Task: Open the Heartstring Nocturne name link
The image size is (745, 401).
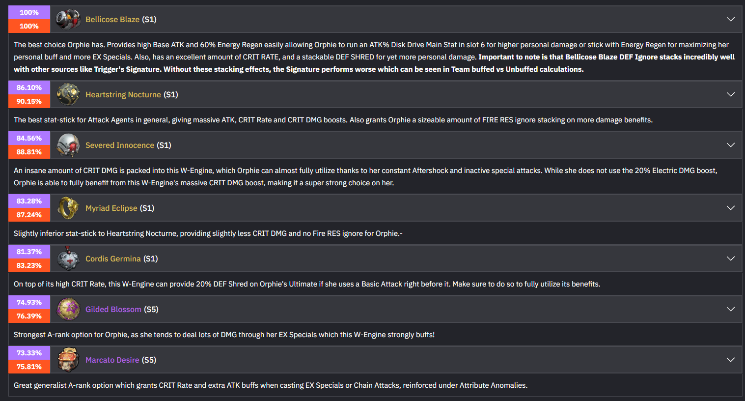Action: 123,94
